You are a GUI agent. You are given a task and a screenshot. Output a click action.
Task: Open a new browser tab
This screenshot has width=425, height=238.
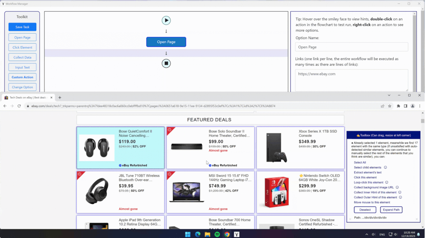pos(59,97)
